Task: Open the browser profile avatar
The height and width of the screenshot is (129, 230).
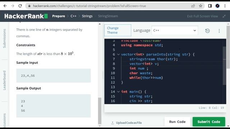Action: 217,6
